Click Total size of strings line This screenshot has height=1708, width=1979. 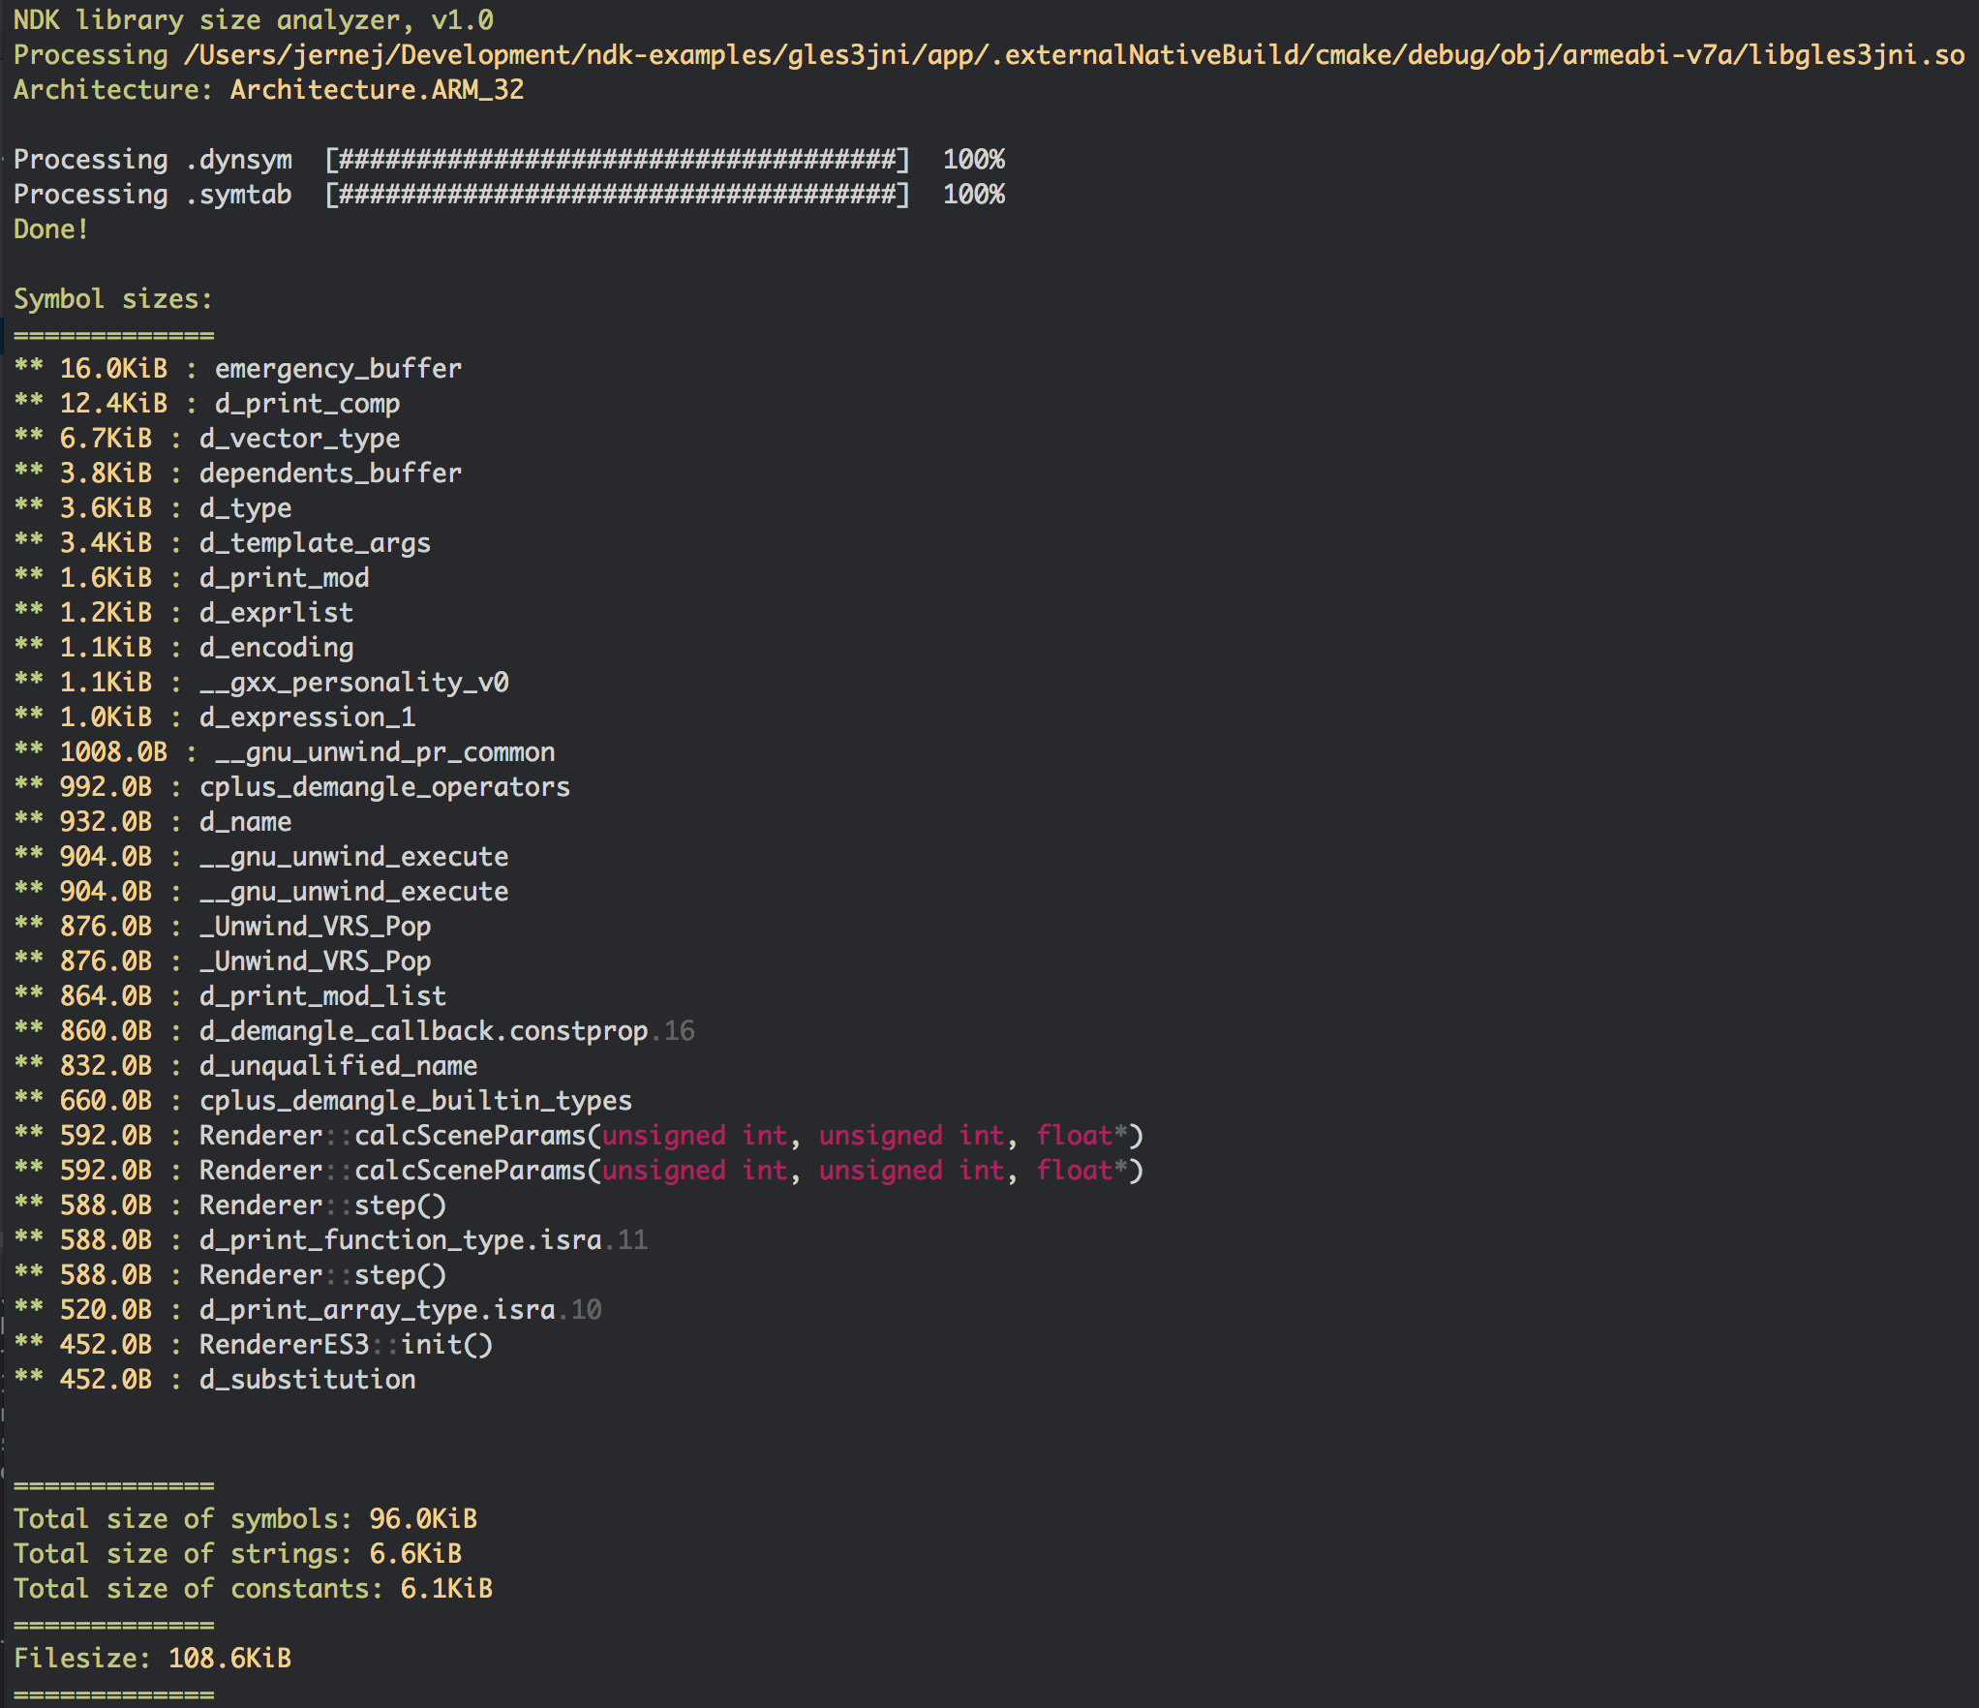point(237,1554)
